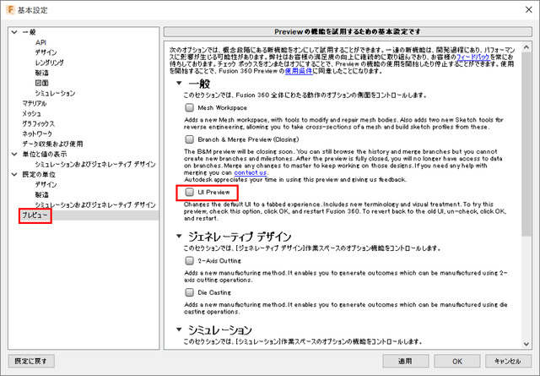Check the UI Preview option
The width and height of the screenshot is (540, 376).
point(189,192)
